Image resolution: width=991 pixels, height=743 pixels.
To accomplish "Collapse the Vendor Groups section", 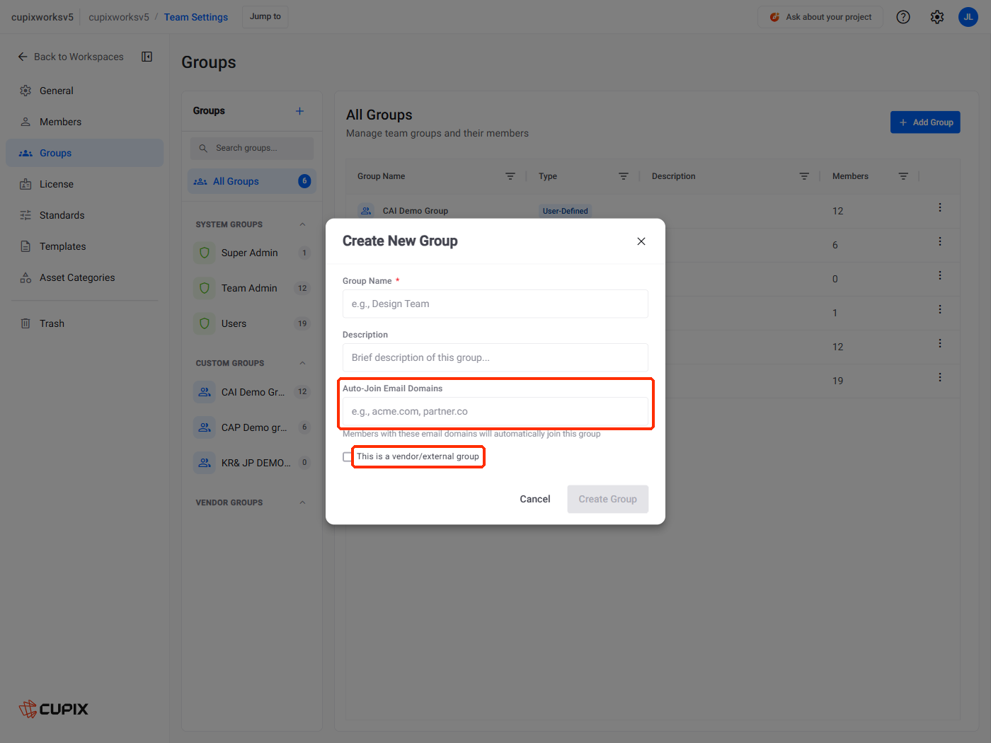I will point(302,502).
